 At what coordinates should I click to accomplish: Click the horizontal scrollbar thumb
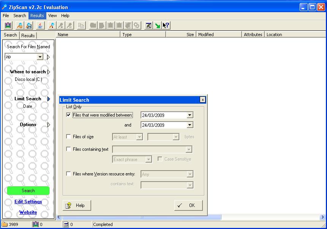pos(142,217)
